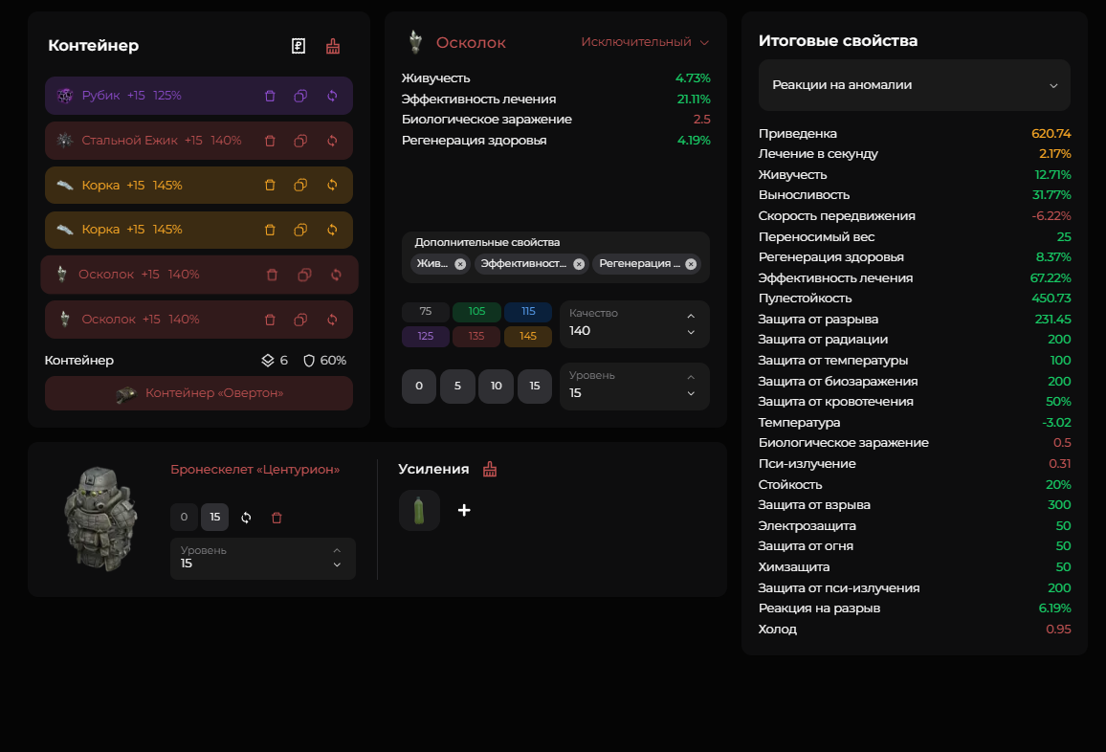This screenshot has height=752, width=1106.
Task: Choose the Контейнер «Овертон» button
Action: coord(199,393)
